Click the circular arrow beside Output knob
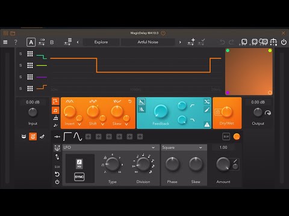This screenshot has height=216, width=289. (x=268, y=113)
